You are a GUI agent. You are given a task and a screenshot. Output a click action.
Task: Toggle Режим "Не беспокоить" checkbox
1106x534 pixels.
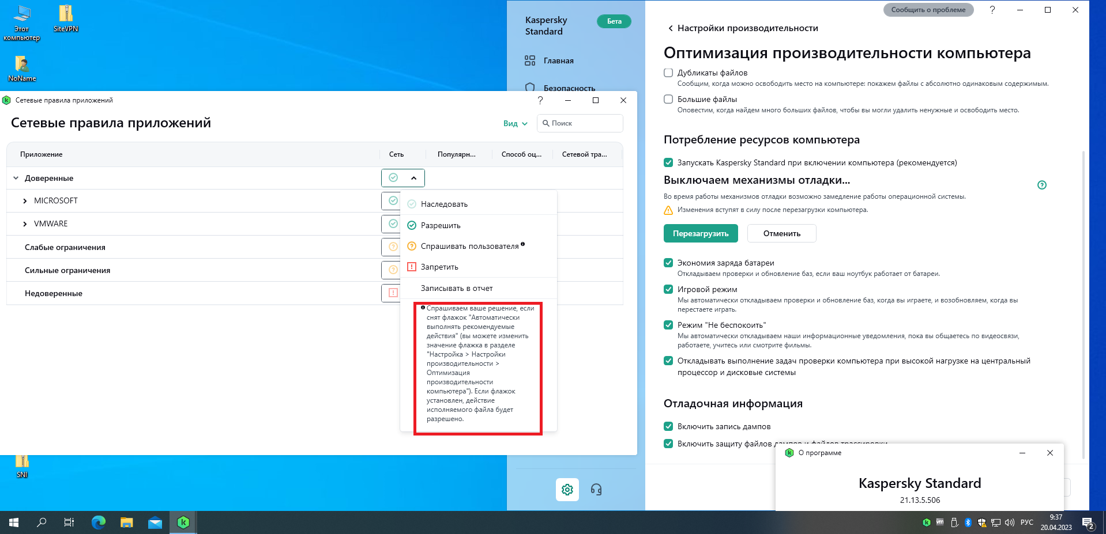[x=668, y=325]
